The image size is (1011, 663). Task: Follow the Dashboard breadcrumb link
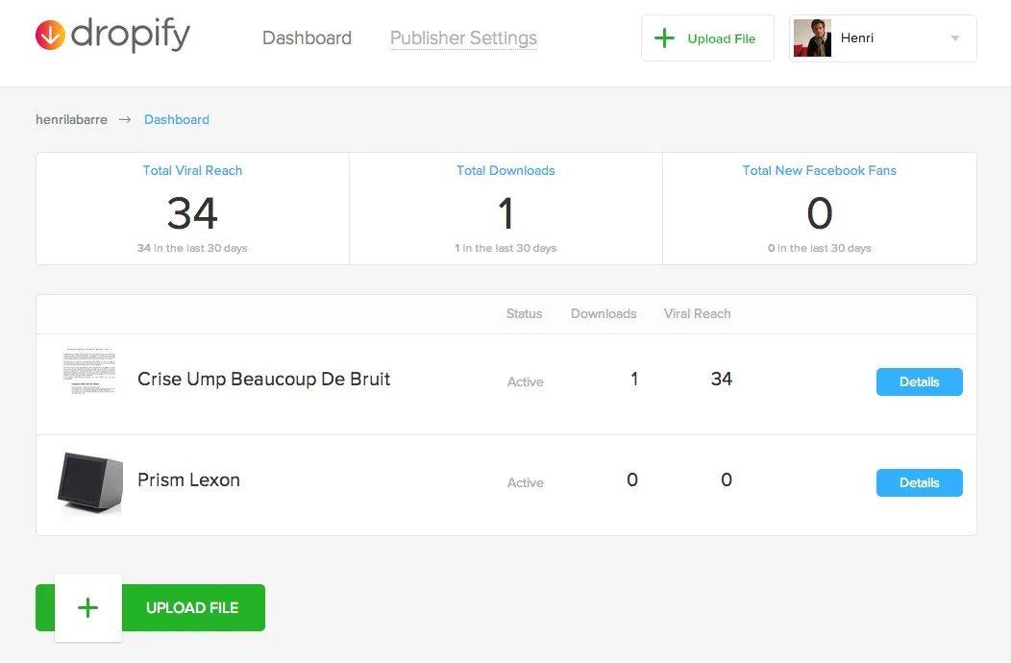coord(177,119)
